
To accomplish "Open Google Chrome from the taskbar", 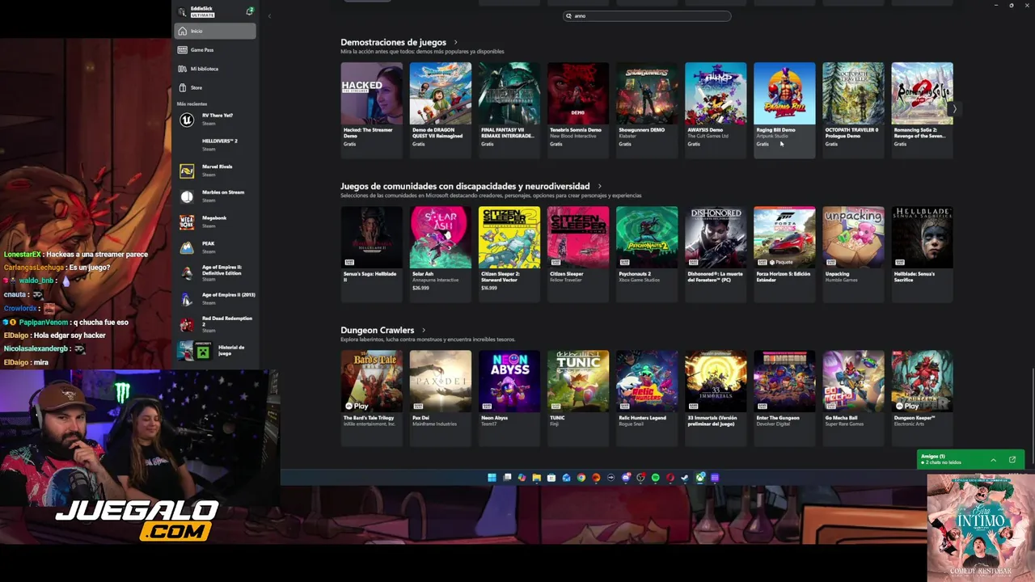I will coord(581,478).
